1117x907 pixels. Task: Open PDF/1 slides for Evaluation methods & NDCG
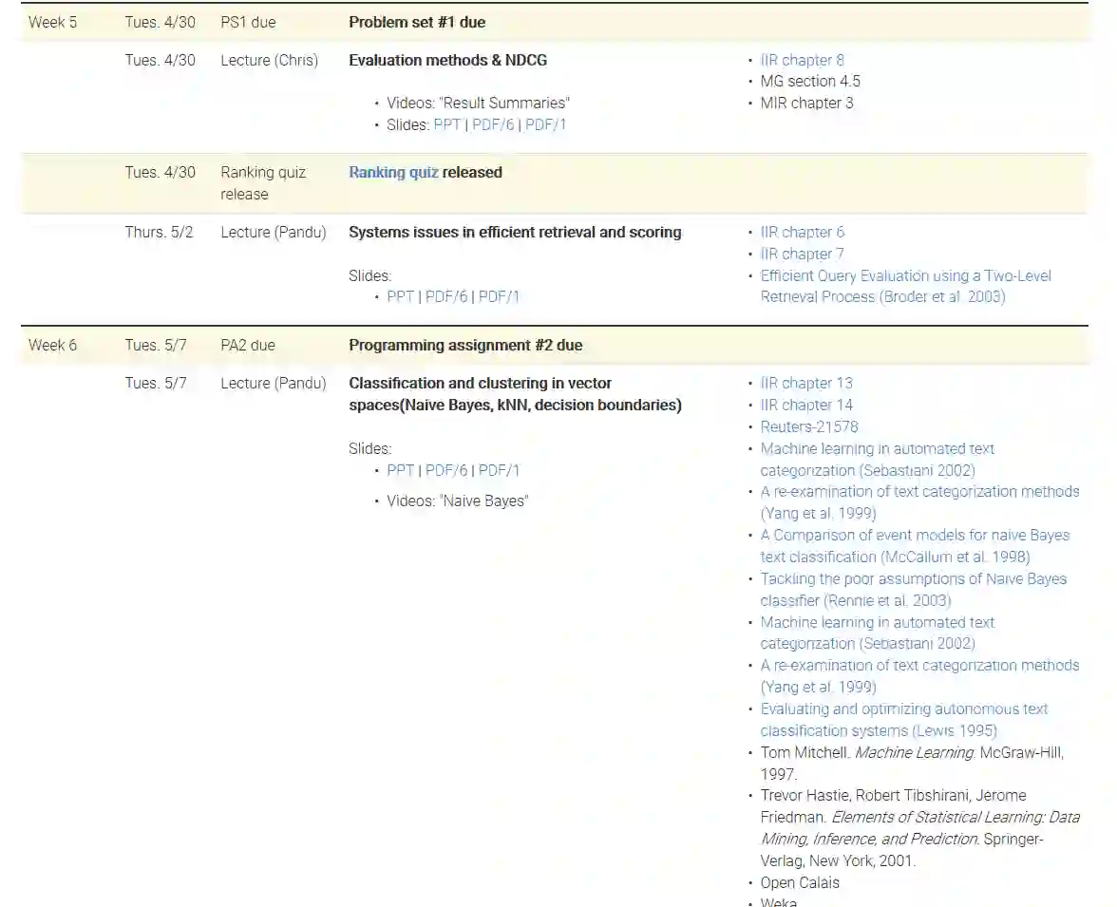546,124
